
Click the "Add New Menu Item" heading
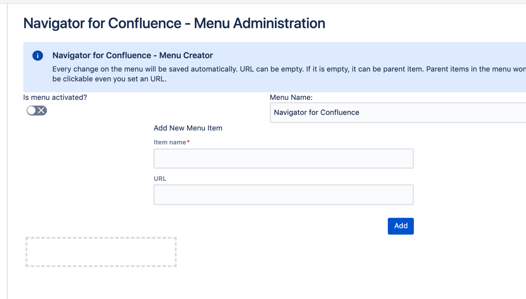188,128
